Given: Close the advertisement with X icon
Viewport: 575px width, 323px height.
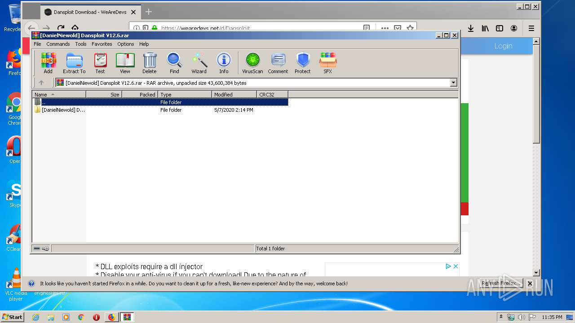Looking at the screenshot, I should [x=456, y=266].
